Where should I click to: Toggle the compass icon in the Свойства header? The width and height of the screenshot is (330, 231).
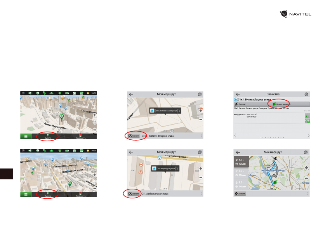[306, 94]
